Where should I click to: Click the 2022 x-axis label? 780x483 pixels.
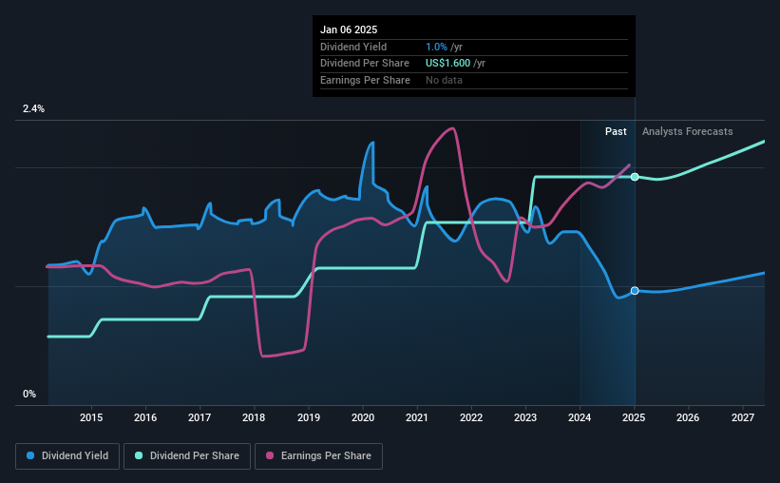point(471,417)
